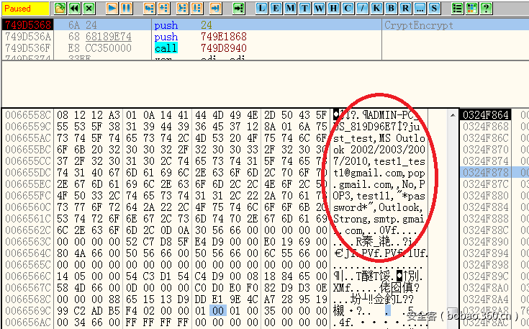Image resolution: width=529 pixels, height=329 pixels.
Task: Show Handles with H button
Action: tap(334, 8)
